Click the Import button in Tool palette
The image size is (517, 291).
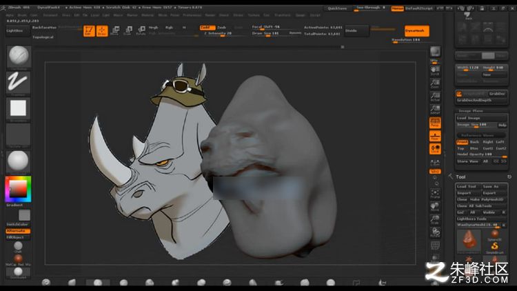[x=468, y=193]
